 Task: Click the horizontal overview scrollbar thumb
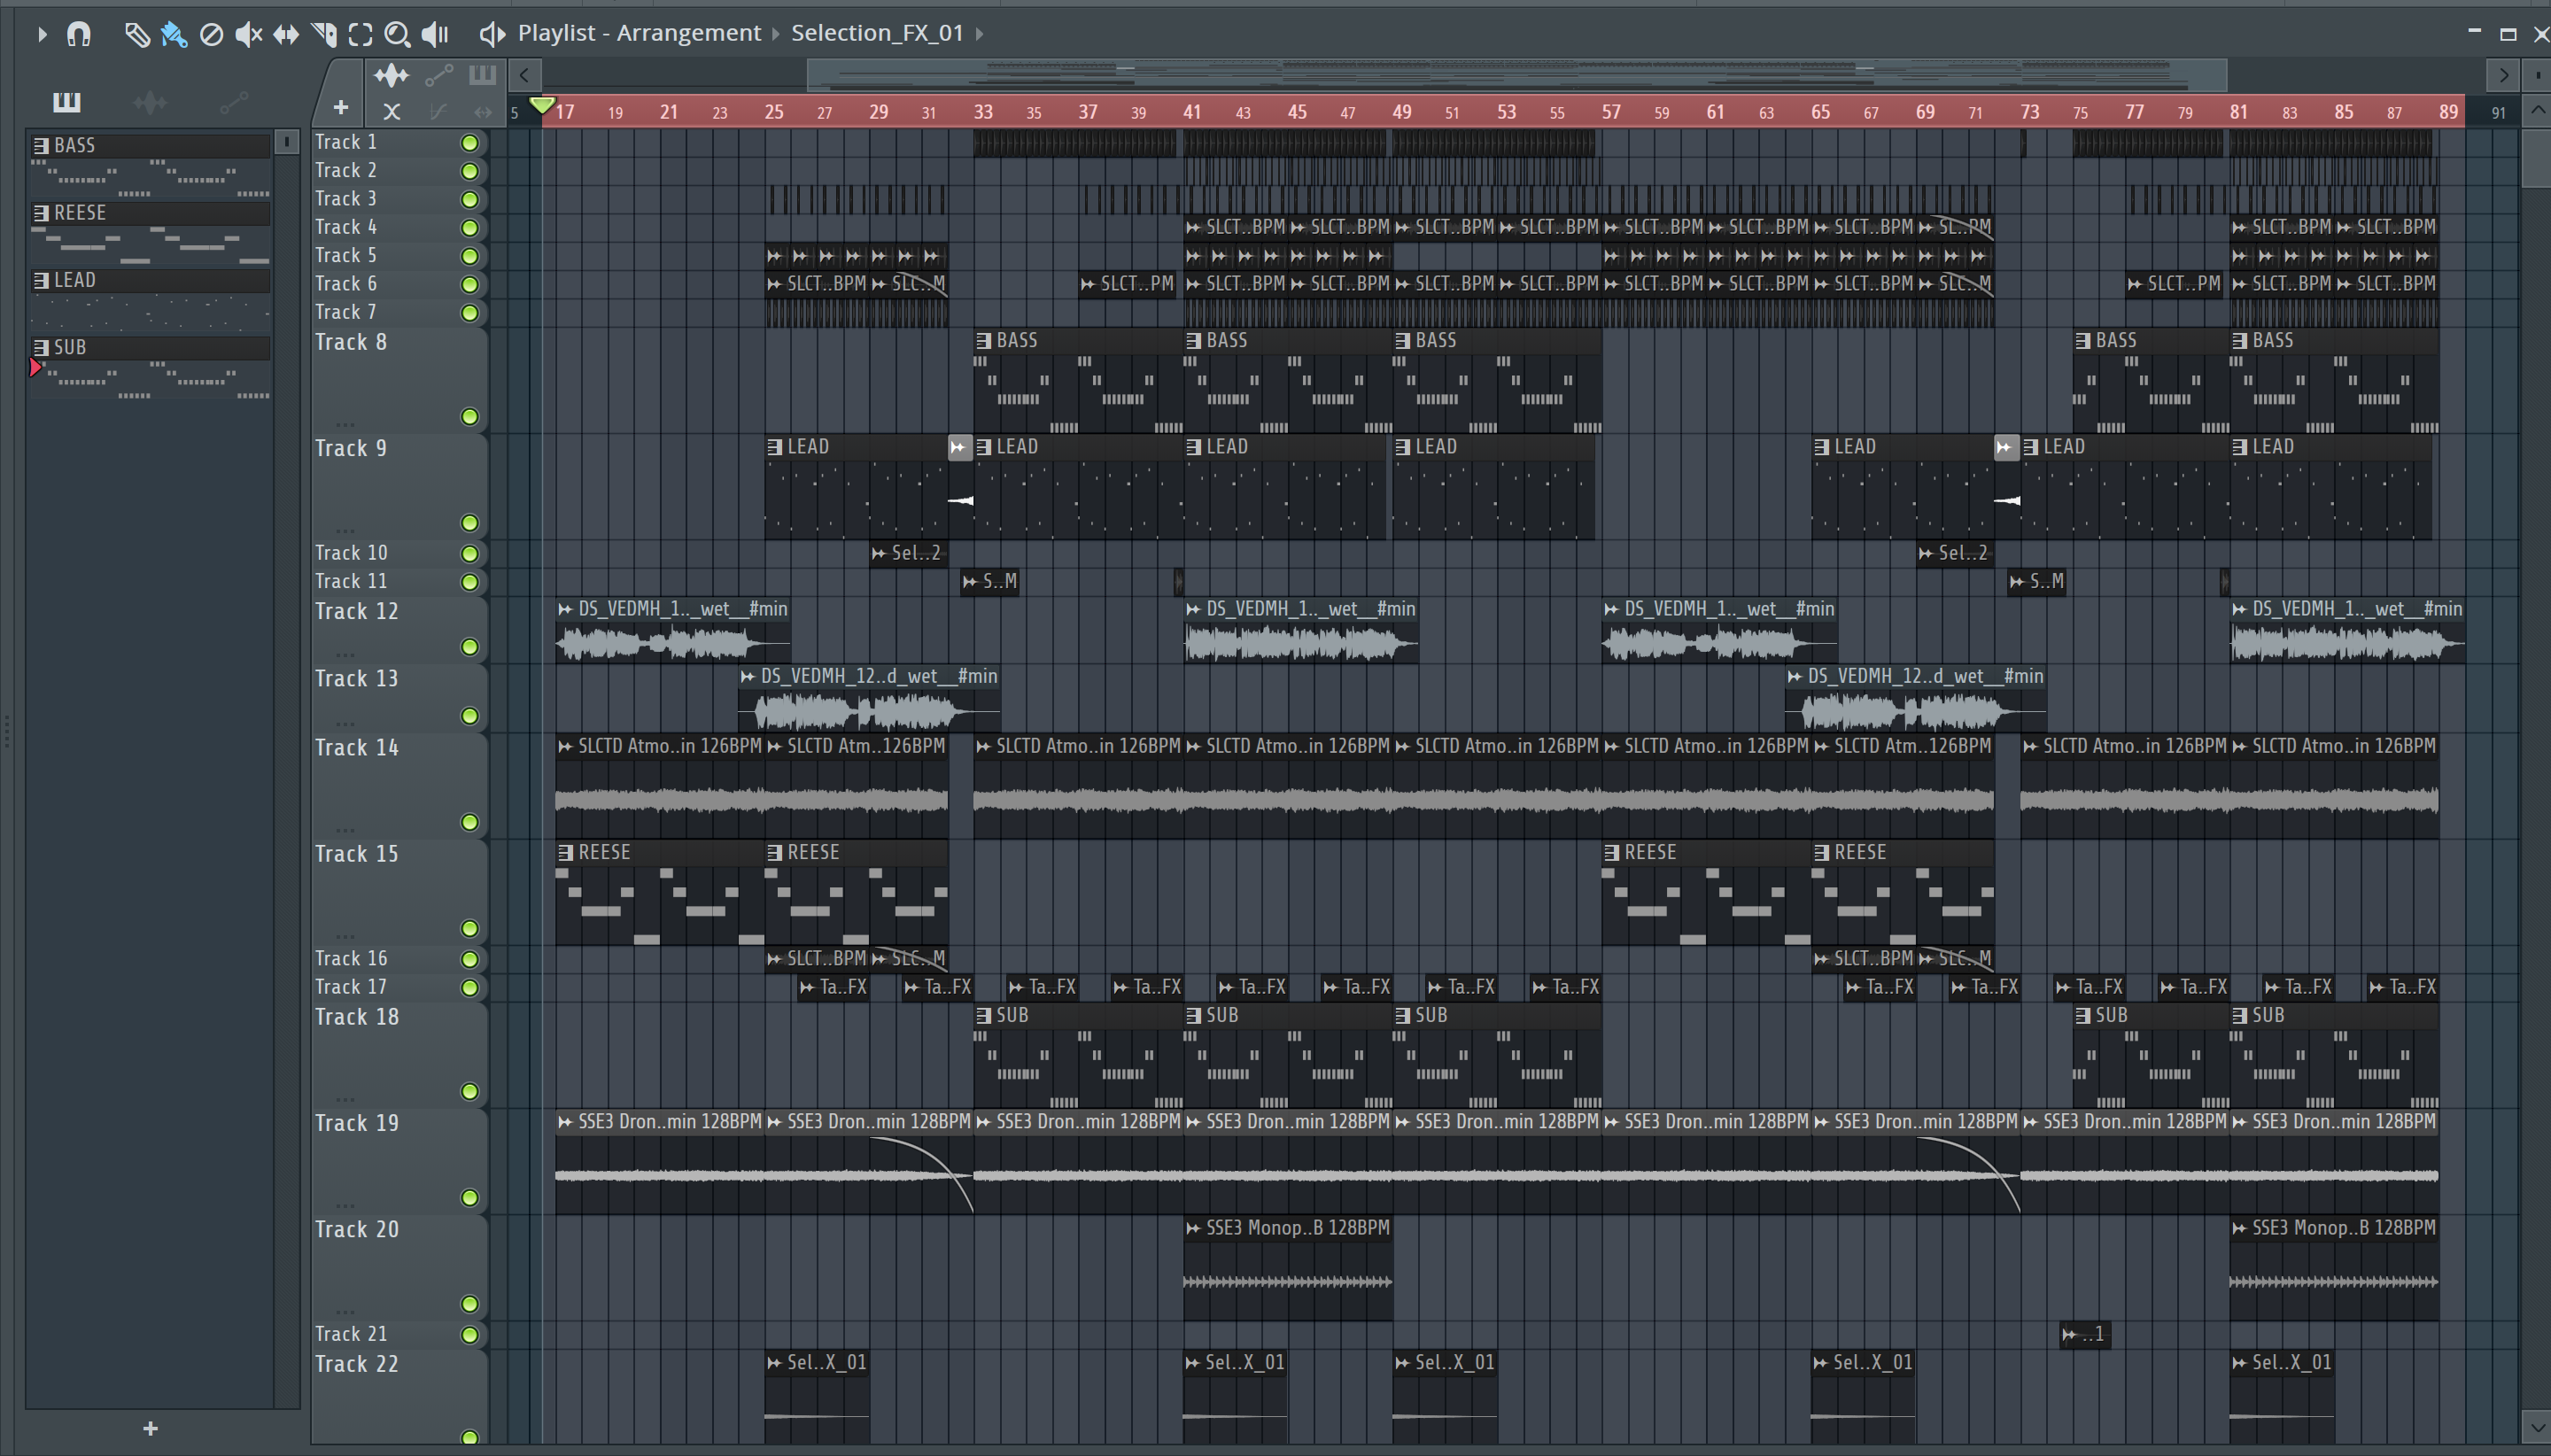pos(1516,74)
